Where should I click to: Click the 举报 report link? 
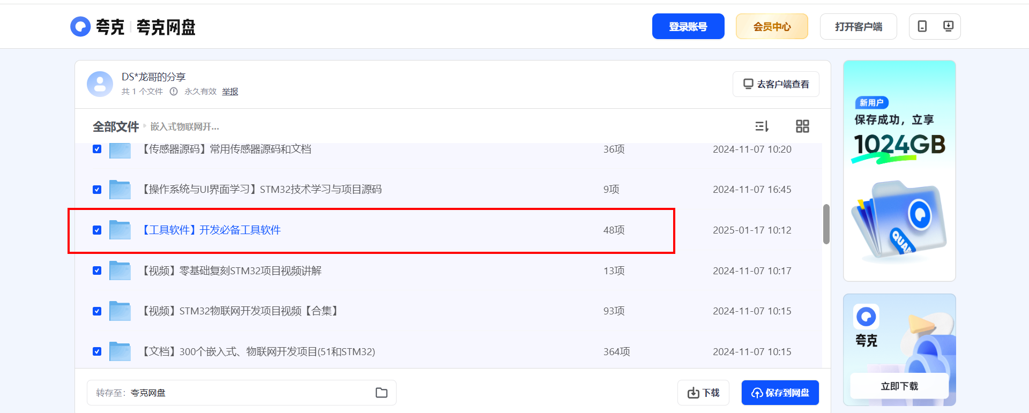pos(230,92)
